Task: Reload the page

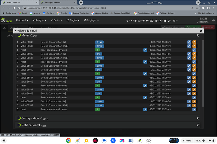Action: [14, 8]
